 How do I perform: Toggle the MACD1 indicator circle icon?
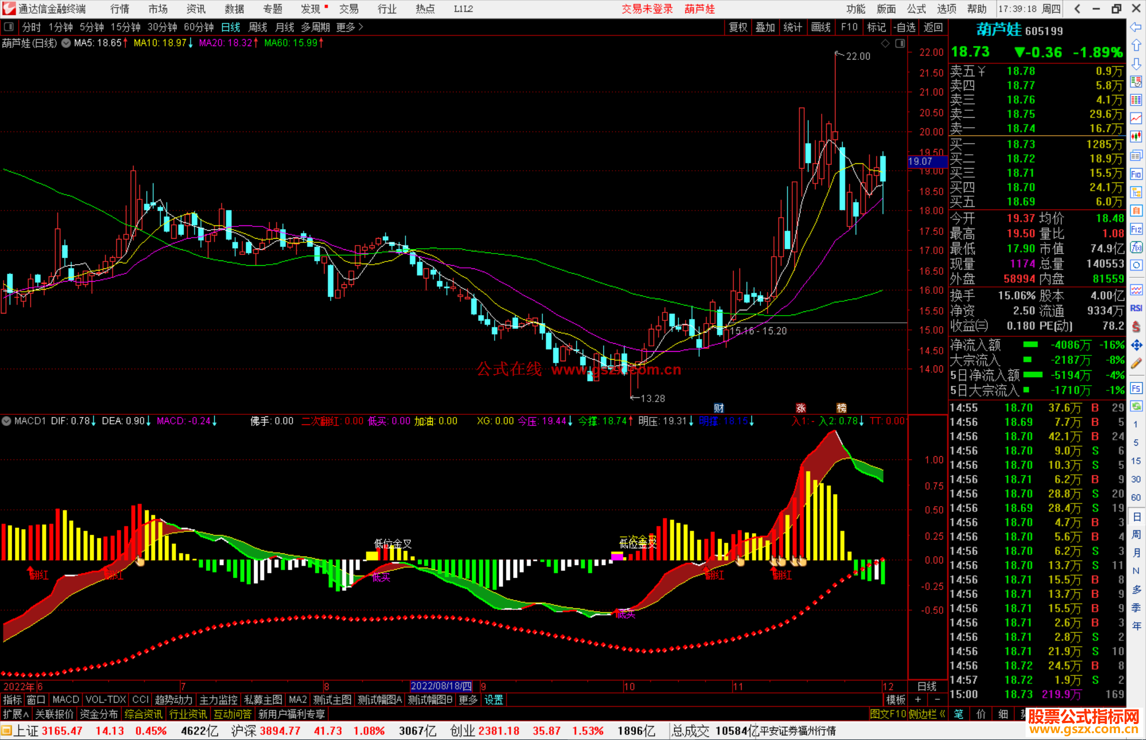point(6,421)
